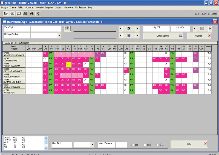Click the exit door toolbar icon
The height and width of the screenshot is (155, 219).
tap(6, 14)
